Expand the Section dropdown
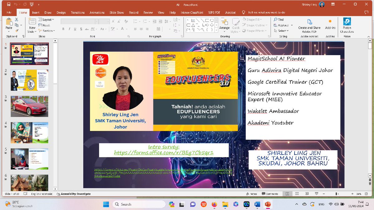Screen dimensions: 374x210 tap(47, 31)
